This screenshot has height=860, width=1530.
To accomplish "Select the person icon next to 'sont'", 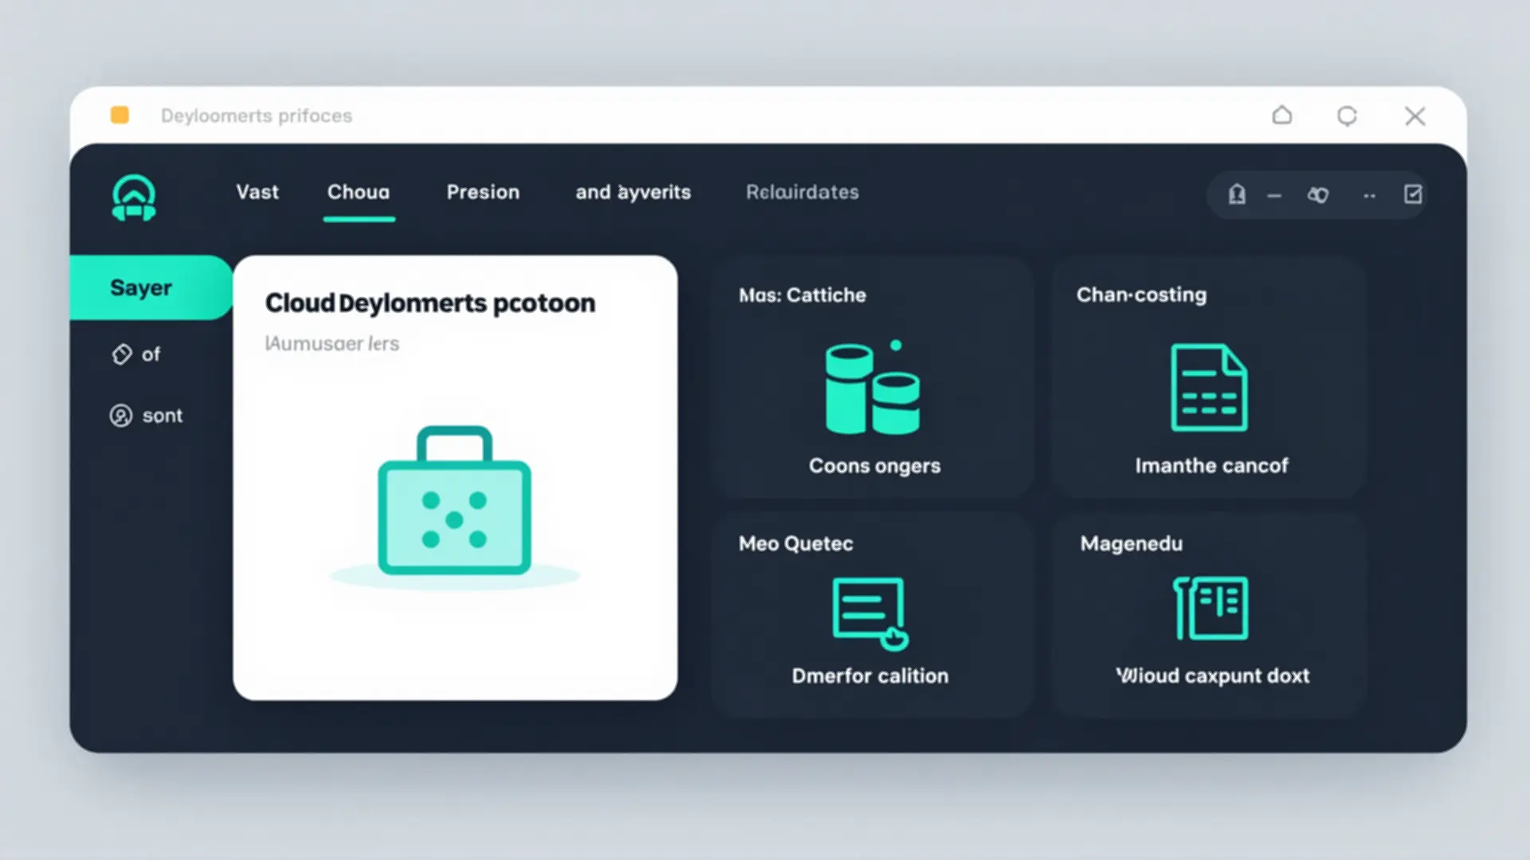I will point(120,415).
